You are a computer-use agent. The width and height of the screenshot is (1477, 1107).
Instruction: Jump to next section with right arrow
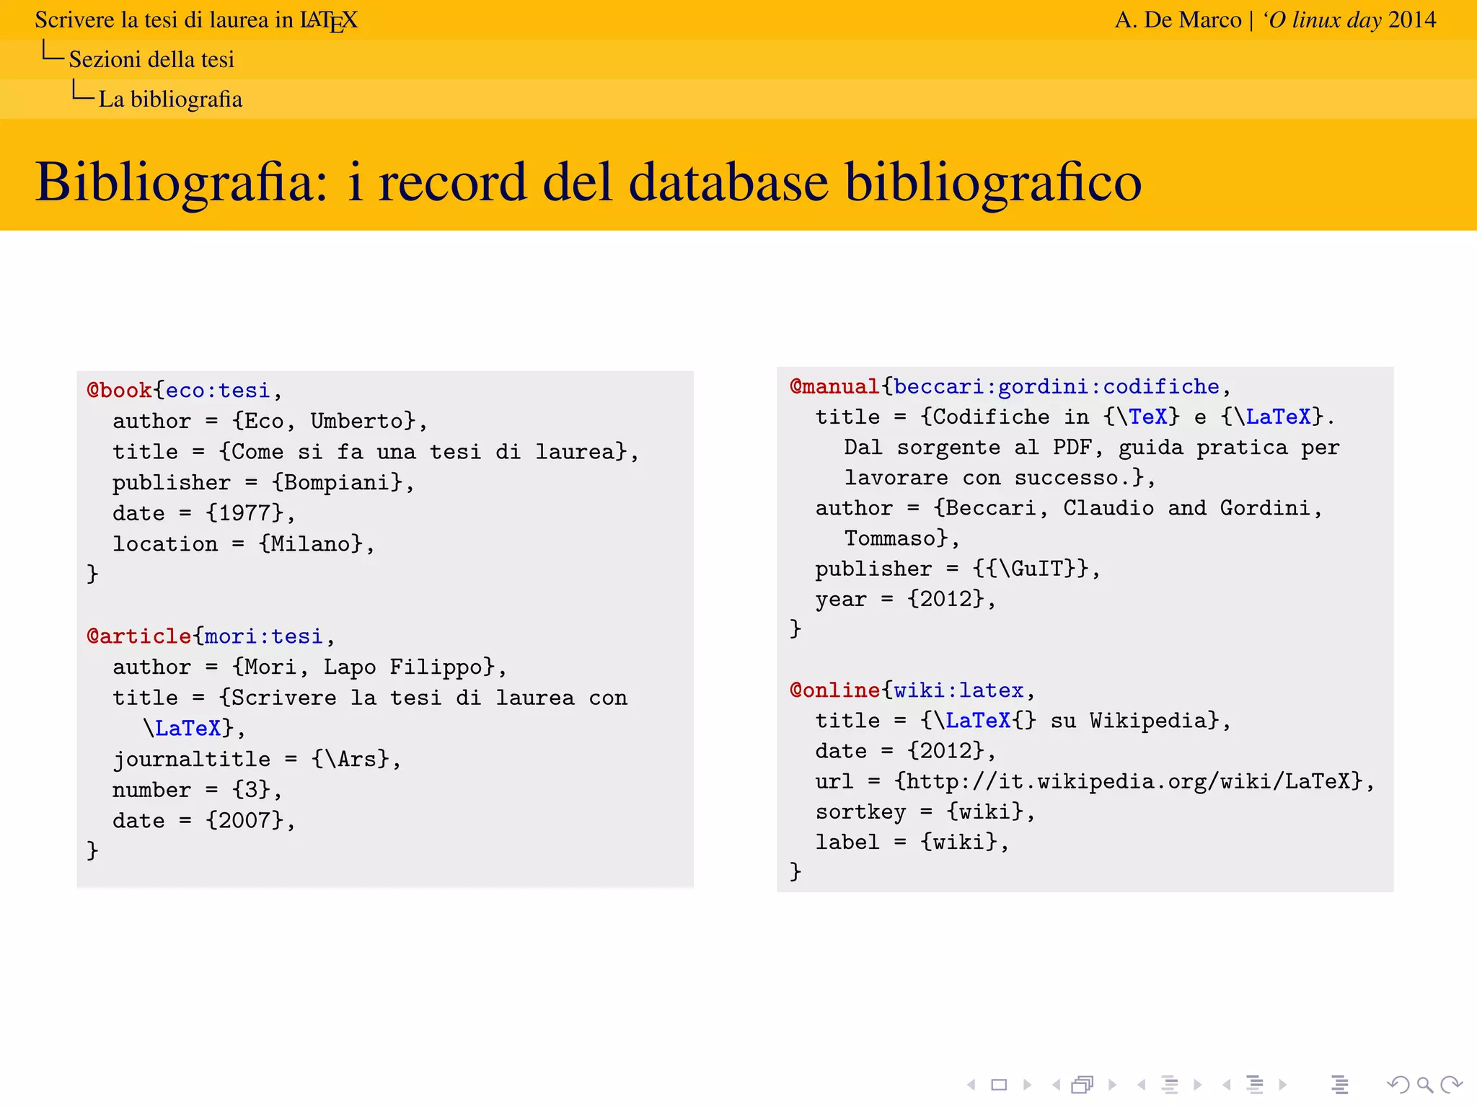(1283, 1085)
